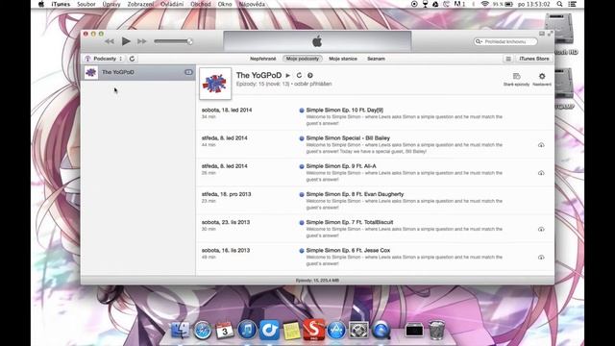
Task: Open the list view options icon
Action: pyautogui.click(x=508, y=59)
